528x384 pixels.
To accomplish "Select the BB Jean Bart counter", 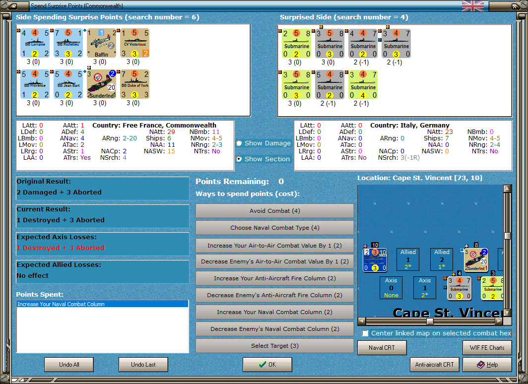I will pos(68,84).
